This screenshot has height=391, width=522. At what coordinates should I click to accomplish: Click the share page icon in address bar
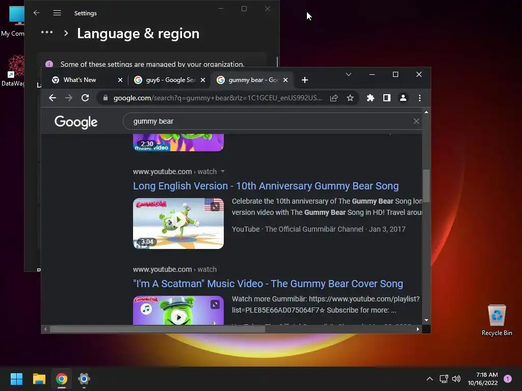pyautogui.click(x=334, y=98)
